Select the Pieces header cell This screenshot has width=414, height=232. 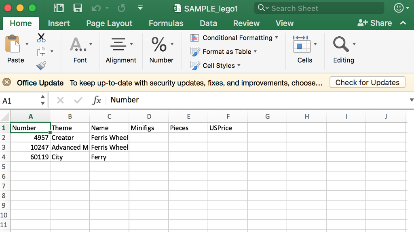188,128
